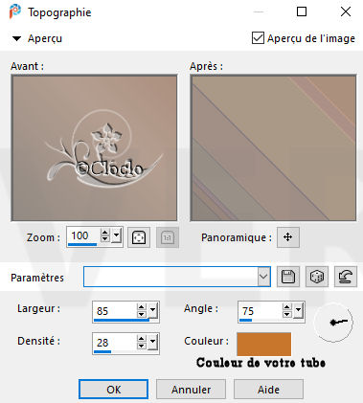The width and height of the screenshot is (363, 403).
Task: Toggle the Aperçu de l'image checkbox
Action: tap(258, 38)
